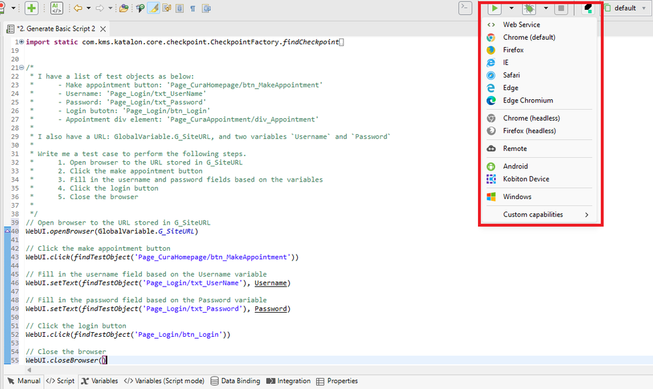
Task: Open the dropdown arrow next to Debug
Action: pos(545,8)
